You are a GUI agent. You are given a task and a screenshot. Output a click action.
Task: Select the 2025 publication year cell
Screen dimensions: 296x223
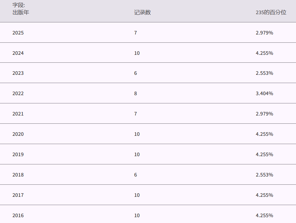[x=18, y=33]
